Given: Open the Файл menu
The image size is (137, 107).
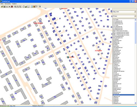Looking at the screenshot, I should pyautogui.click(x=2, y=4).
